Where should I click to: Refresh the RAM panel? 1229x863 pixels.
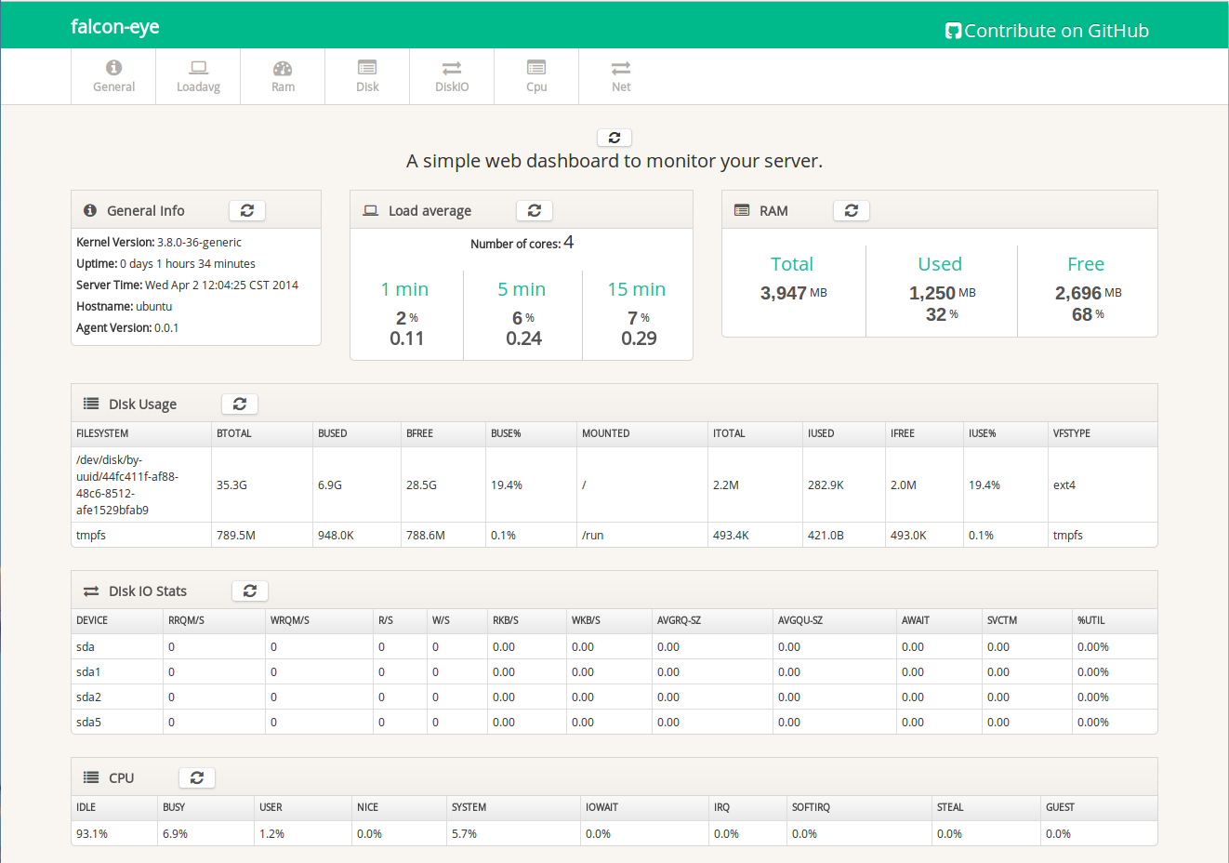pos(852,211)
